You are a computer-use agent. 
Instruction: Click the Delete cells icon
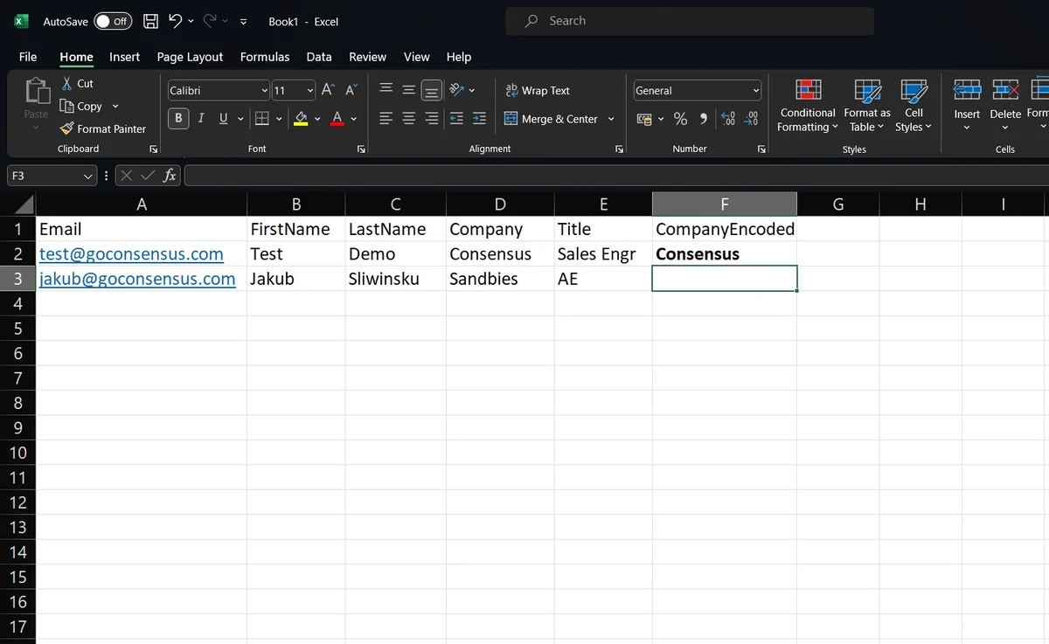(x=1005, y=90)
